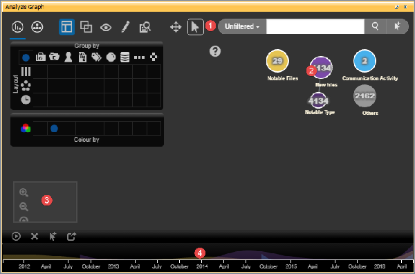Group by the tags icon
The image size is (415, 274).
click(97, 57)
